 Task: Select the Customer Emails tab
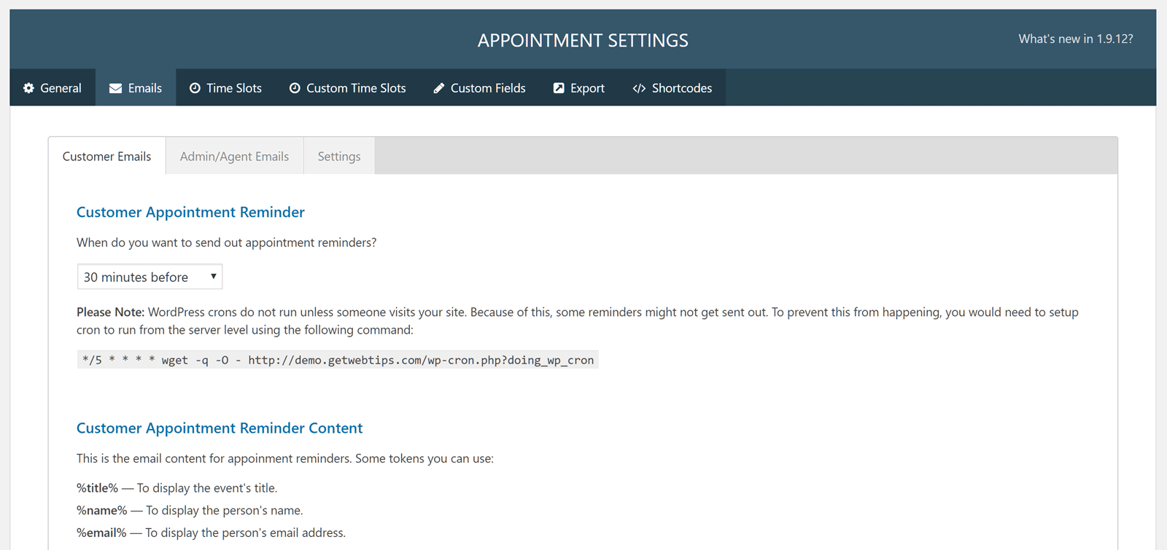(x=106, y=157)
